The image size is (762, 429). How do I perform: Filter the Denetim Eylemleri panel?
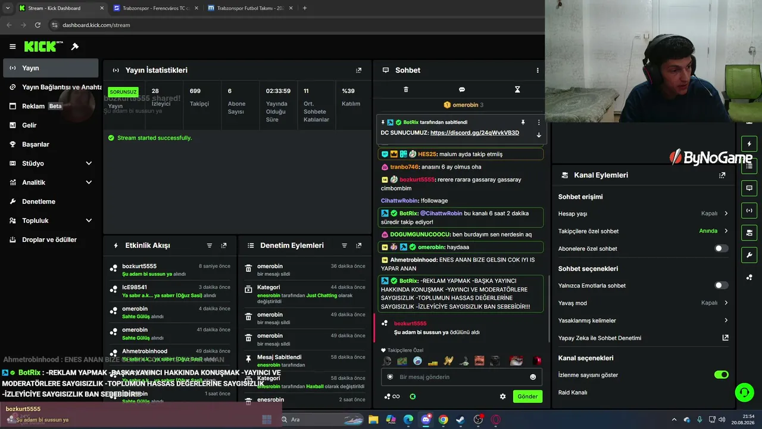pos(344,245)
